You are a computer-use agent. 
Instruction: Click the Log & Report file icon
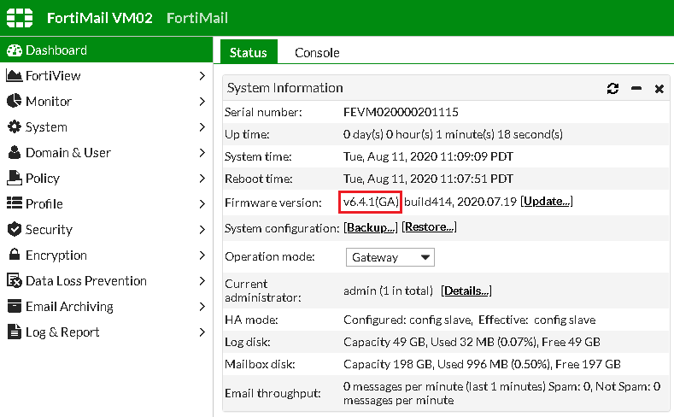15,332
